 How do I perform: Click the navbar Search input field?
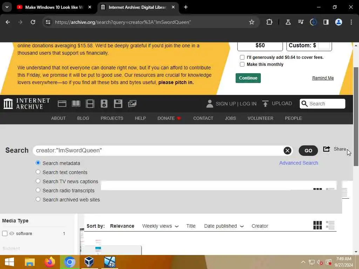pos(323,104)
